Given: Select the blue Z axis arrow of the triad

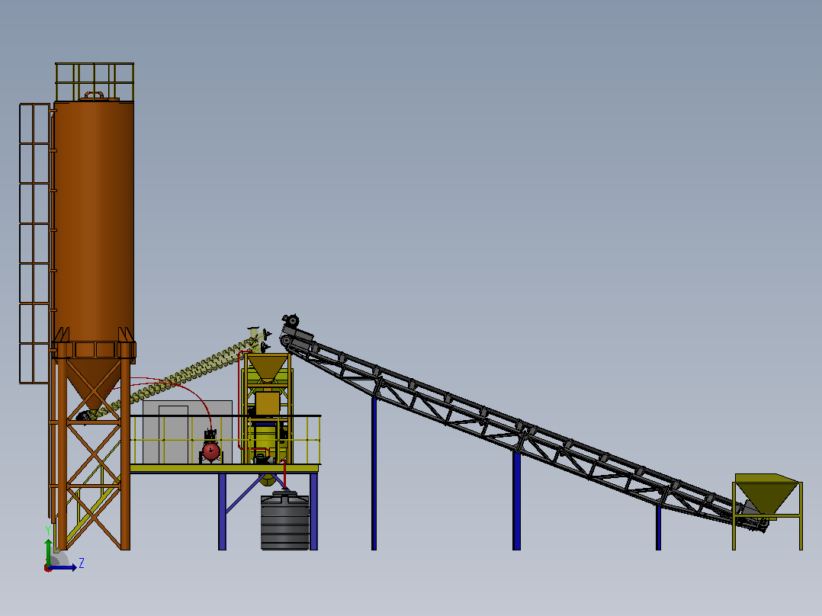Looking at the screenshot, I should click(63, 568).
